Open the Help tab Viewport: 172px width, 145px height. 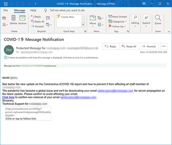click(33, 10)
